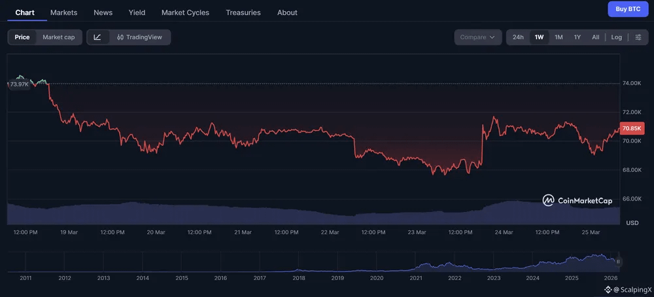Expand the Compare dropdown
The height and width of the screenshot is (297, 654).
click(478, 37)
